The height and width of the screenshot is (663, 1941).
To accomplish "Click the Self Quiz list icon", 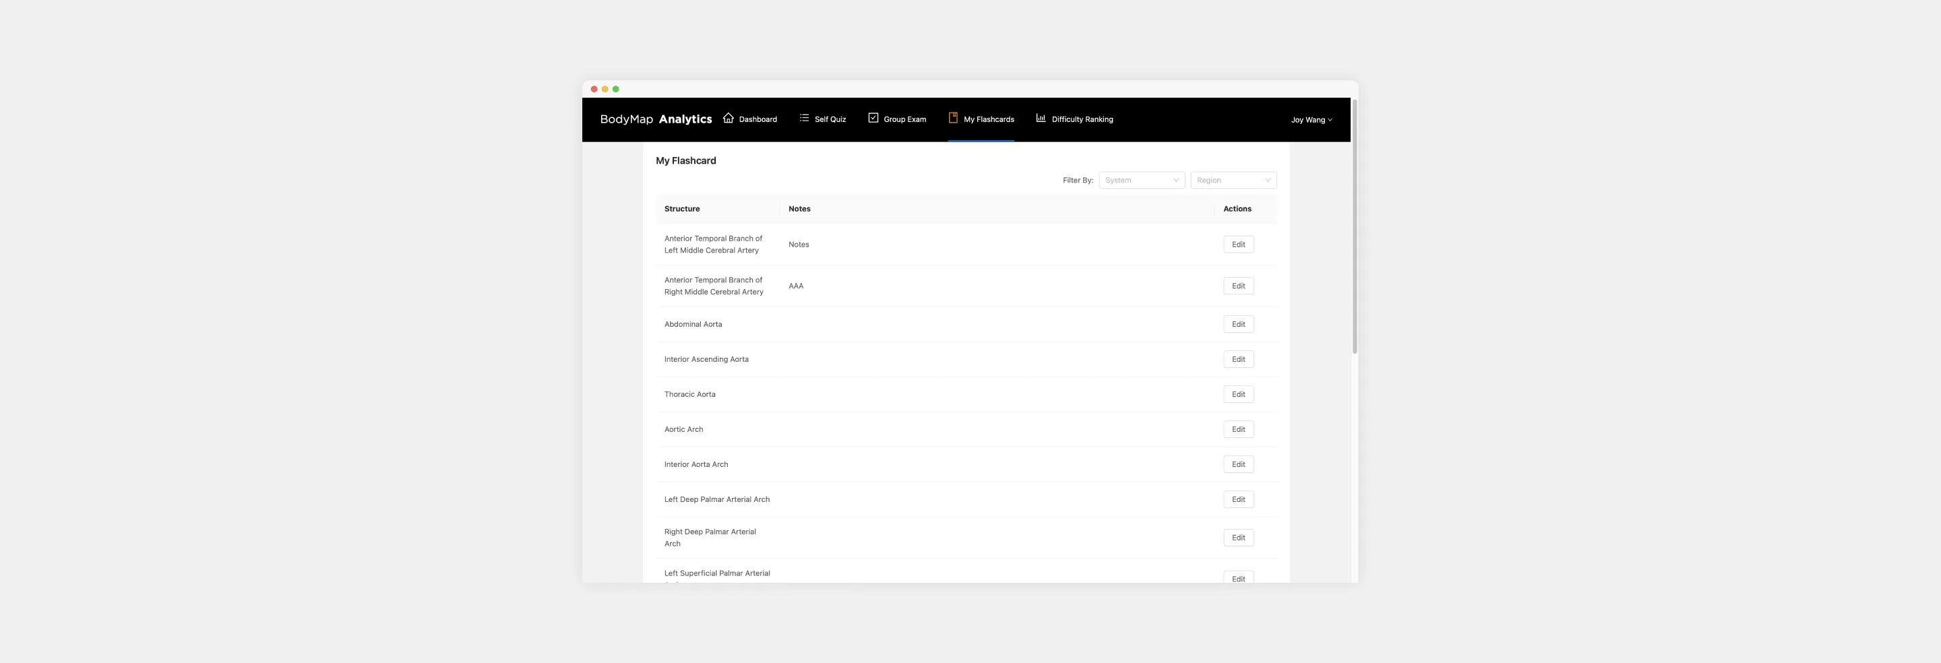I will click(804, 119).
